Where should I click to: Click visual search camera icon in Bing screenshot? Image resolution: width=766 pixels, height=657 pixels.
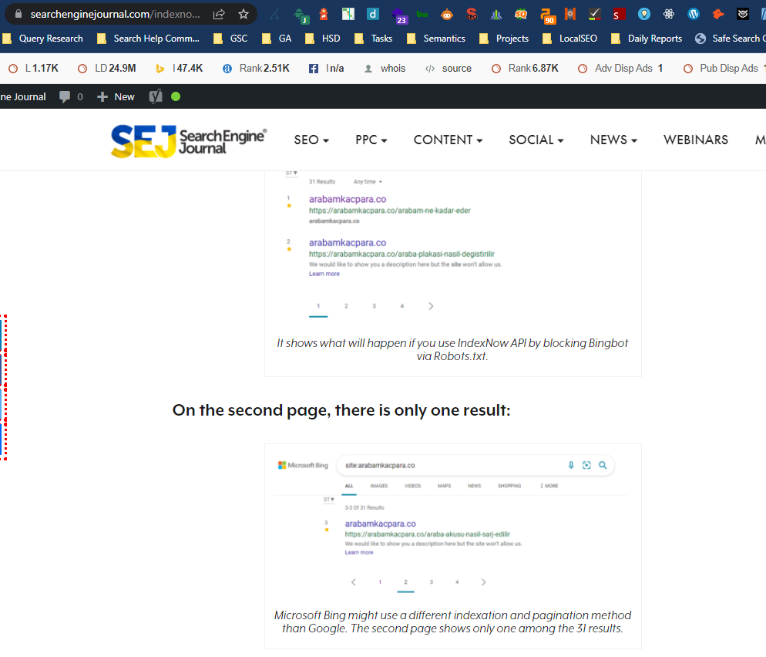pyautogui.click(x=586, y=465)
